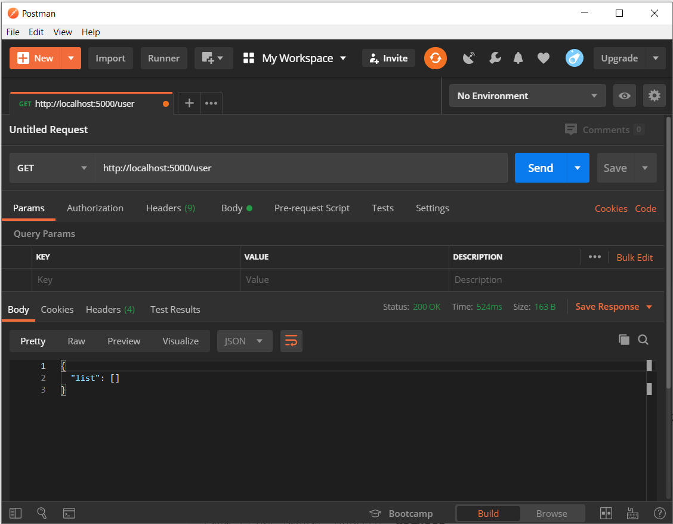Check notifications via the bell icon
Image resolution: width=673 pixels, height=524 pixels.
[518, 58]
